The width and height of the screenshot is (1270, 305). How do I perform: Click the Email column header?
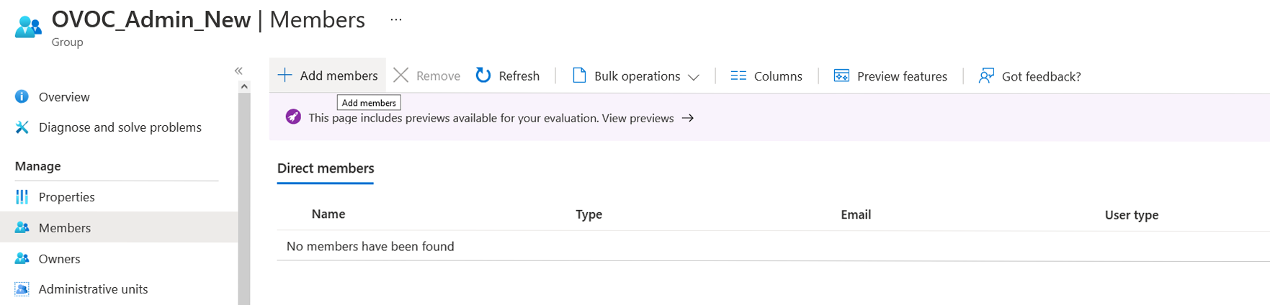pyautogui.click(x=856, y=214)
